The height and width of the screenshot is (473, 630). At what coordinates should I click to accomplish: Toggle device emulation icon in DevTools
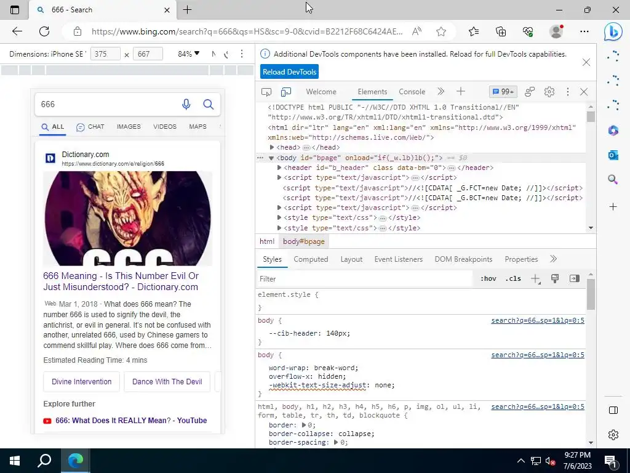point(286,92)
